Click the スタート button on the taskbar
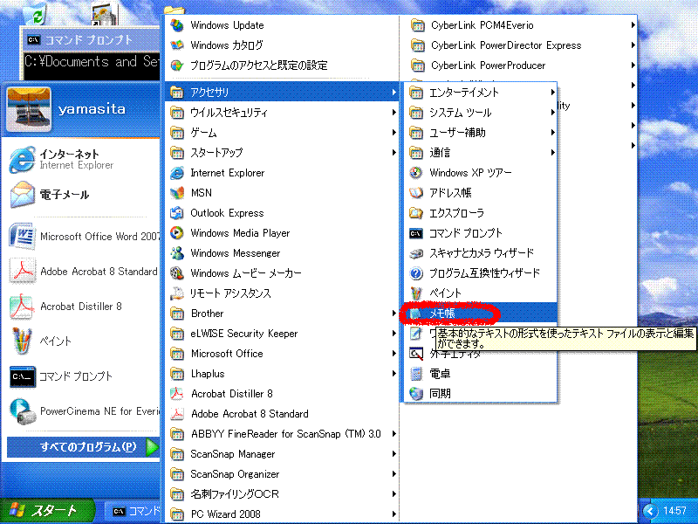The height and width of the screenshot is (524, 698). 47,511
